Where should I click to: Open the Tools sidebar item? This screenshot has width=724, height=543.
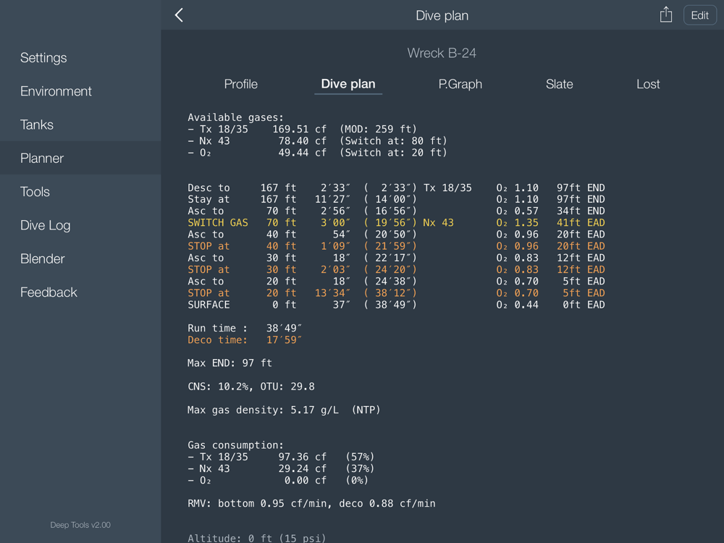[35, 192]
